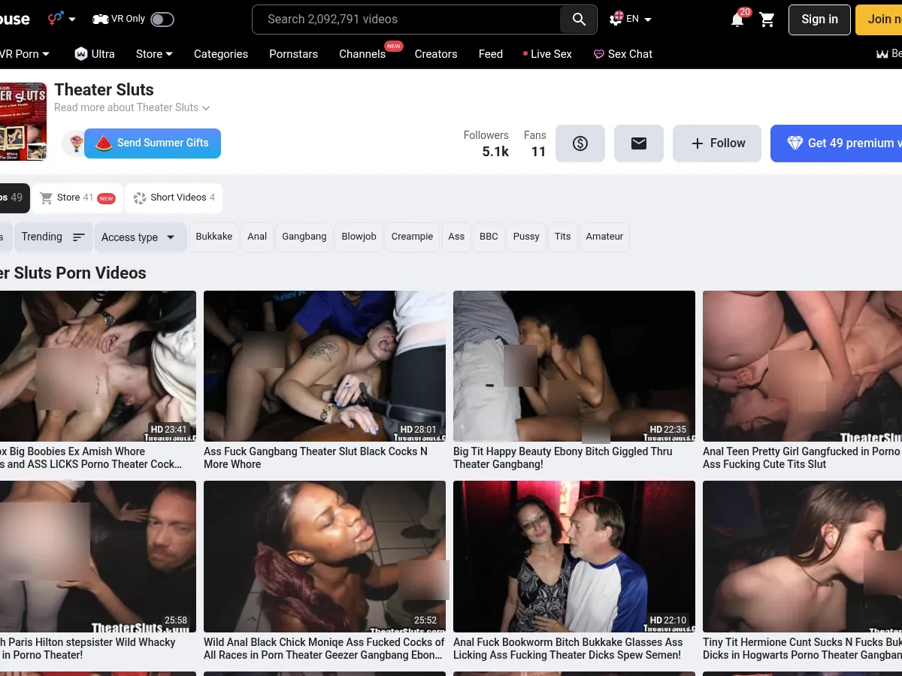Open the 22:10 duration video thumbnail
The height and width of the screenshot is (676, 902).
pos(574,557)
